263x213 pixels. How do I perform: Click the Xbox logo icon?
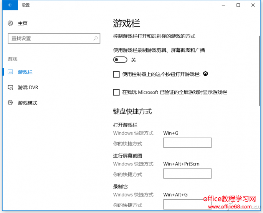[x=205, y=74]
